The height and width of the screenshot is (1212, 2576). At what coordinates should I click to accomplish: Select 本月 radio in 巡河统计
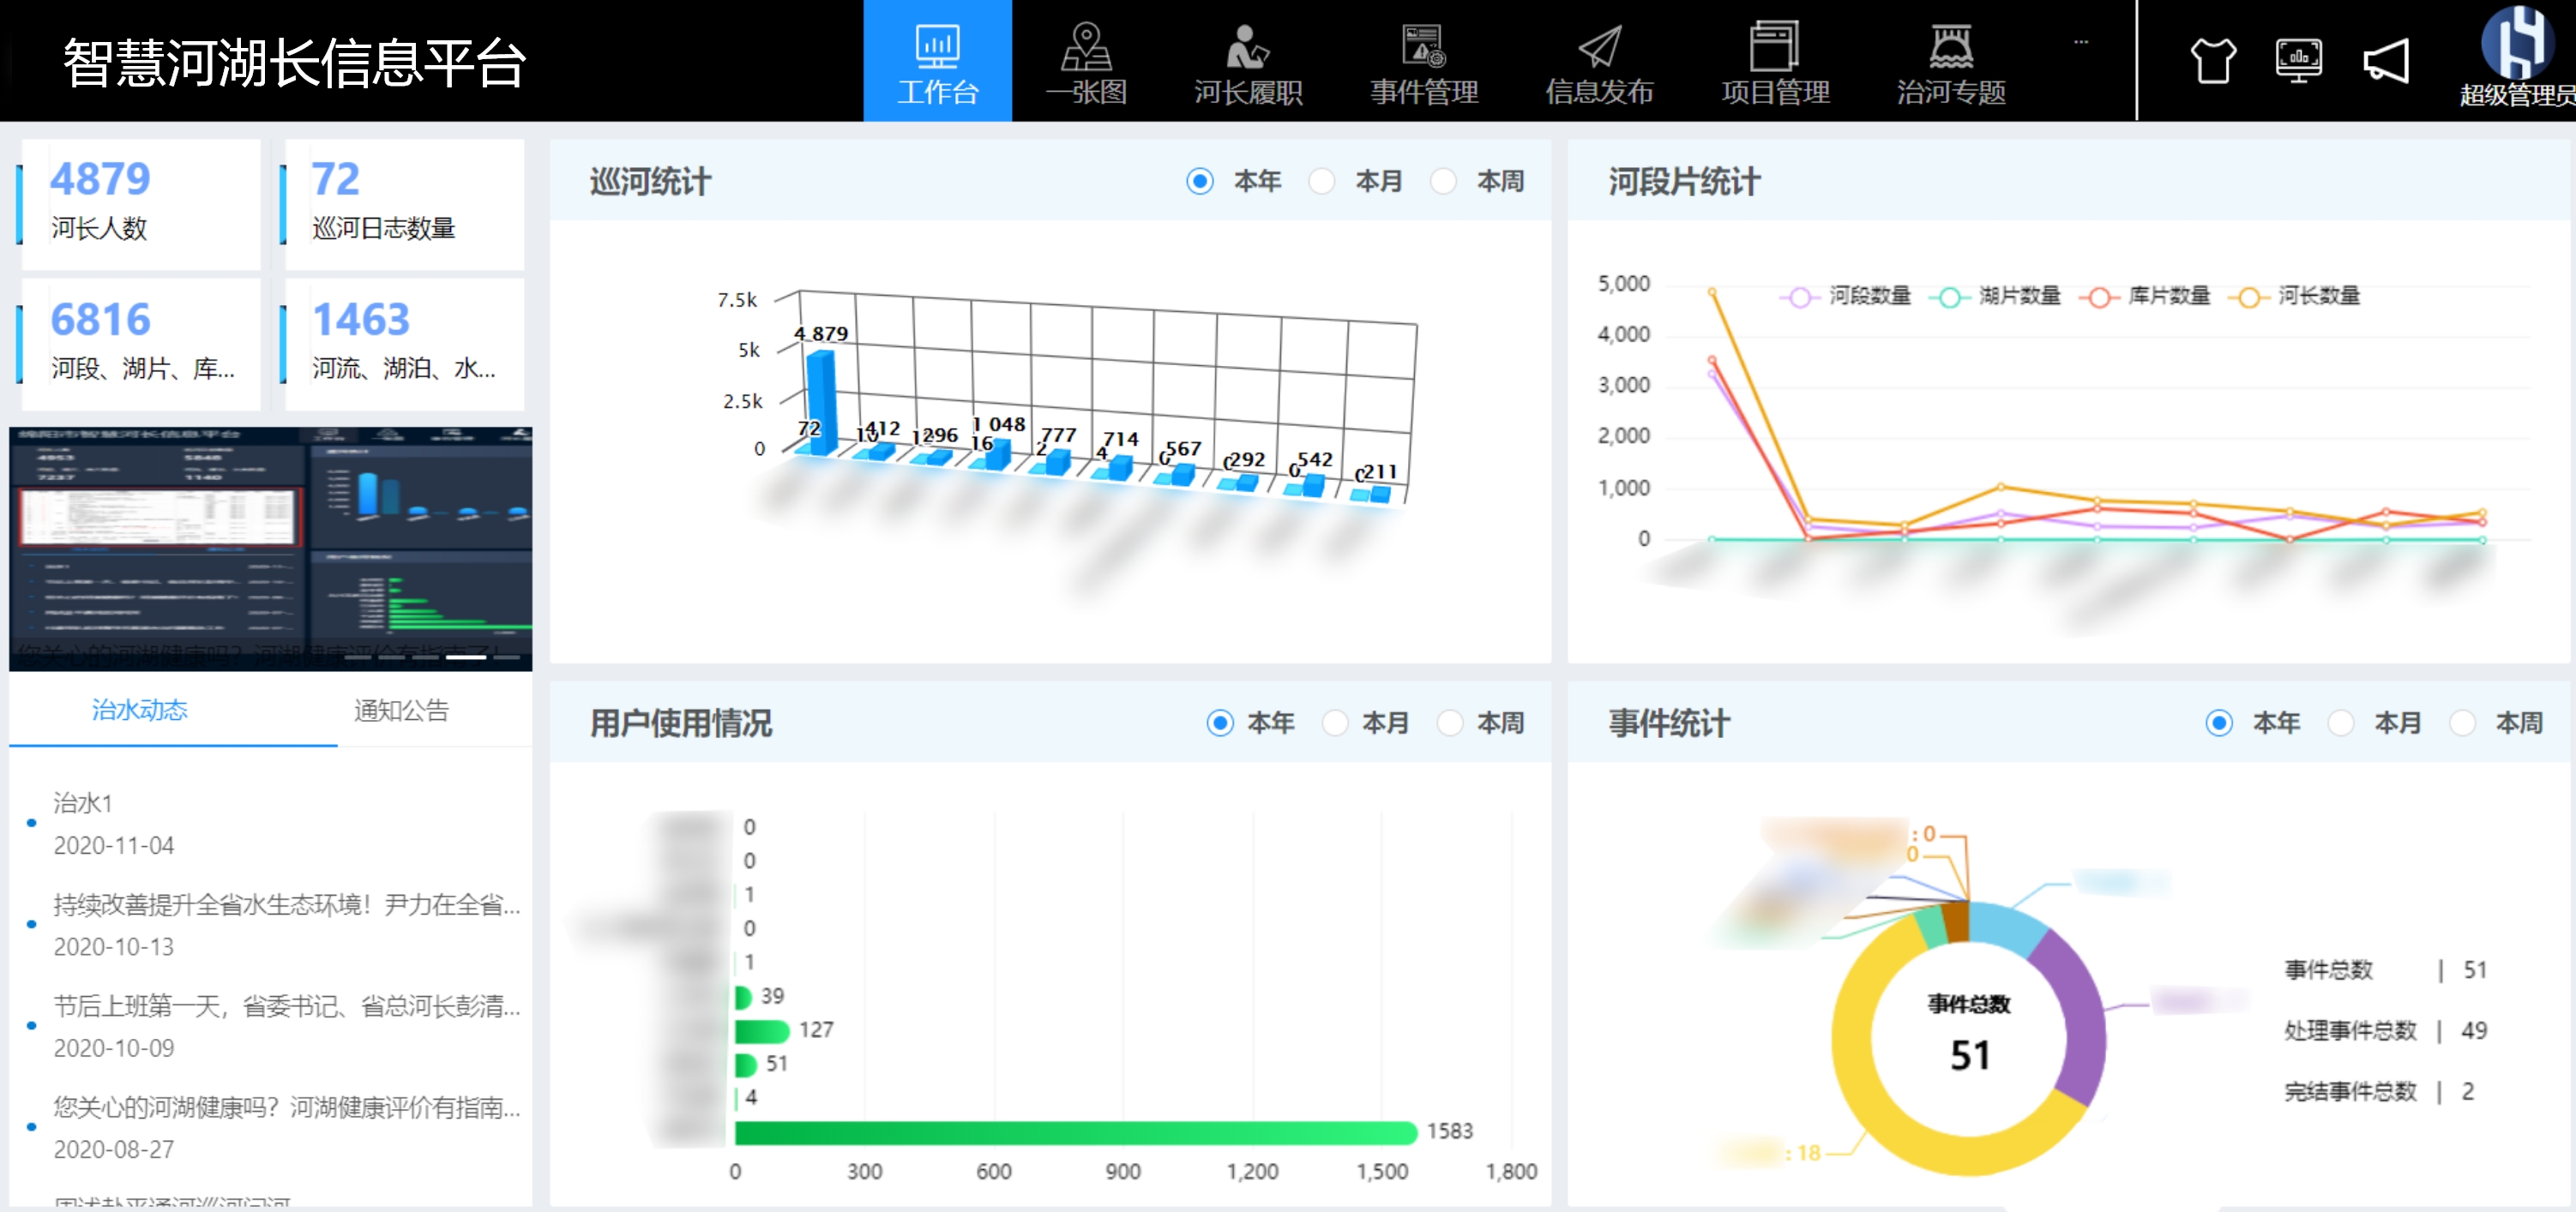click(x=1322, y=181)
